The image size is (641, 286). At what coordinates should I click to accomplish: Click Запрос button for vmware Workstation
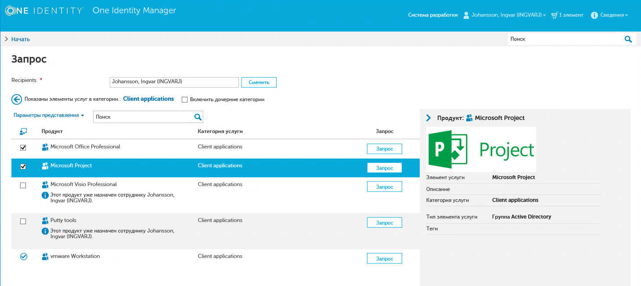pyautogui.click(x=385, y=258)
